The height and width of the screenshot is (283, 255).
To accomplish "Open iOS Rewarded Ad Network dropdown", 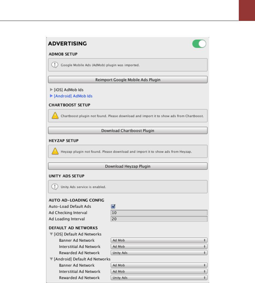I will tap(159, 253).
